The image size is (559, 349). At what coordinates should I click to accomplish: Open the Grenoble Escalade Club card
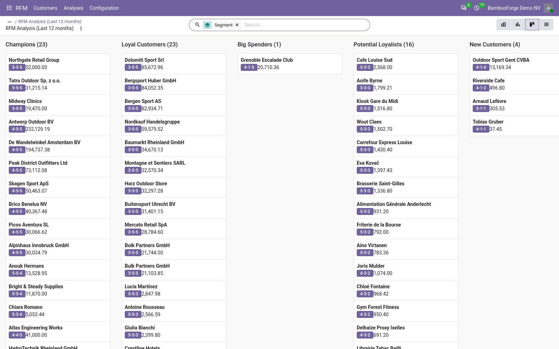pyautogui.click(x=290, y=64)
